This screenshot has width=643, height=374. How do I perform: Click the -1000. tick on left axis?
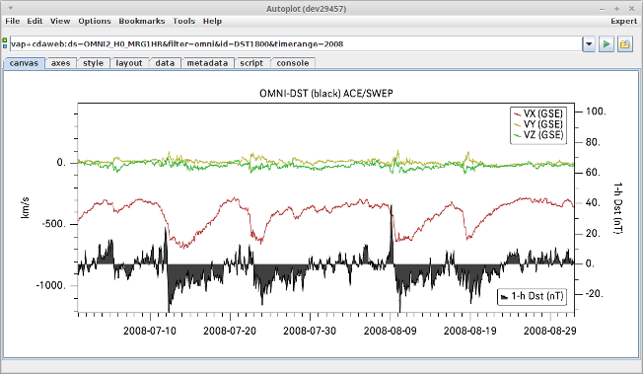(x=51, y=285)
